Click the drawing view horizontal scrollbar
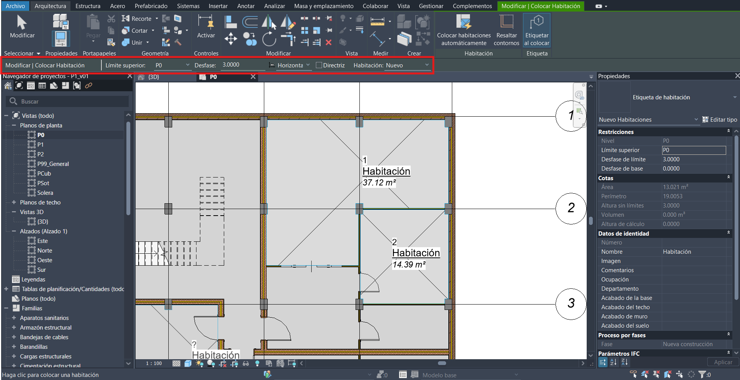This screenshot has height=380, width=740. click(442, 363)
